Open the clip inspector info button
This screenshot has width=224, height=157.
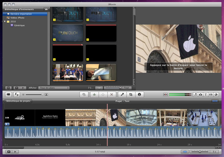click(x=139, y=95)
